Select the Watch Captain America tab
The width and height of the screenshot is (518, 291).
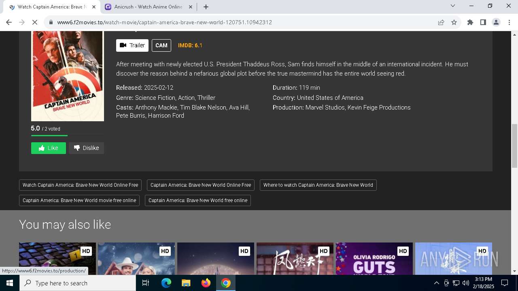(x=52, y=7)
